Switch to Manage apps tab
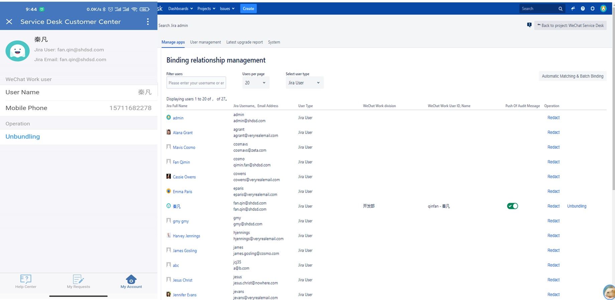Screen dimensions: 615x300 coord(173,42)
